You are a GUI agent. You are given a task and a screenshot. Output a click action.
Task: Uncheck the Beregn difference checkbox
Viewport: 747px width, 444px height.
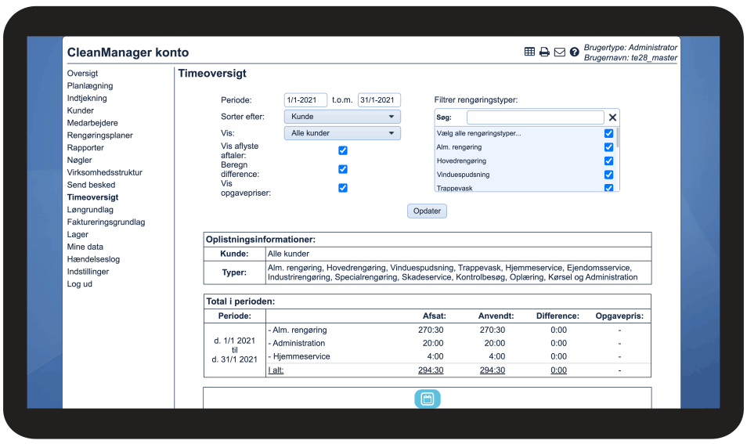pyautogui.click(x=343, y=169)
